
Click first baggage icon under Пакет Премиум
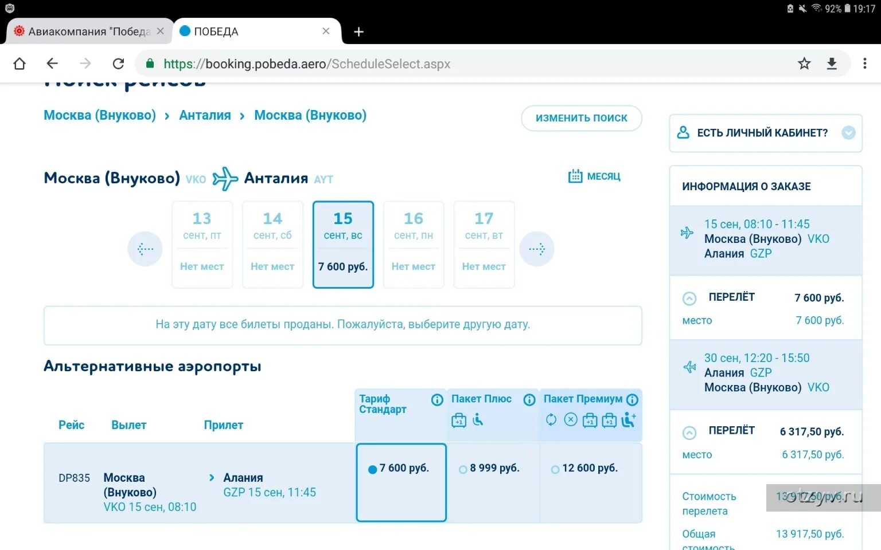coord(590,421)
